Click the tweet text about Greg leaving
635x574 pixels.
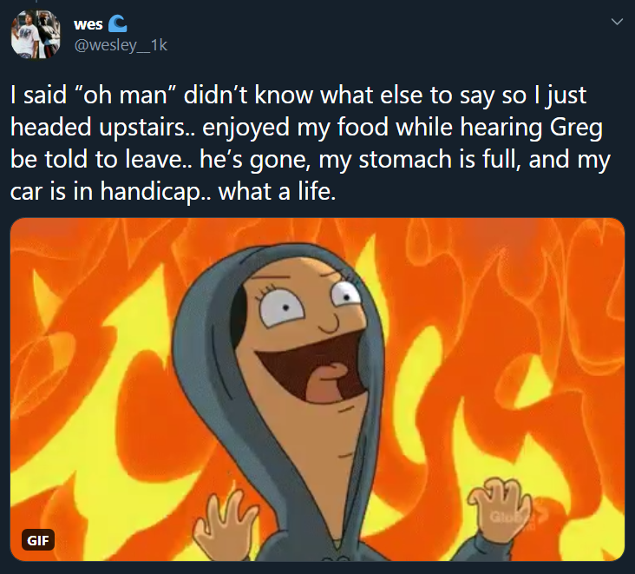[310, 142]
